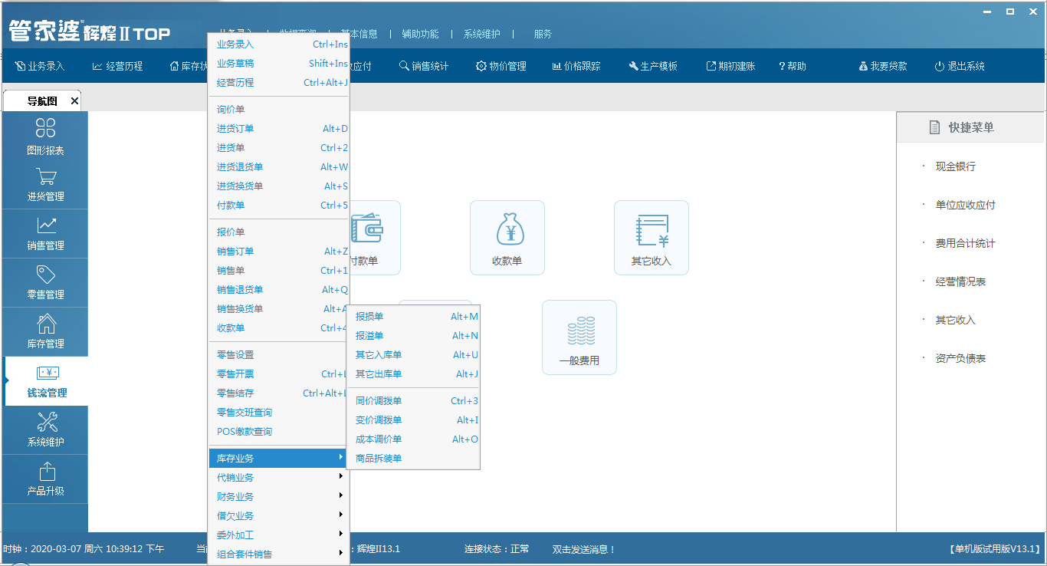The image size is (1047, 566).
Task: Open the 图形报表 sidebar icon
Action: click(45, 128)
